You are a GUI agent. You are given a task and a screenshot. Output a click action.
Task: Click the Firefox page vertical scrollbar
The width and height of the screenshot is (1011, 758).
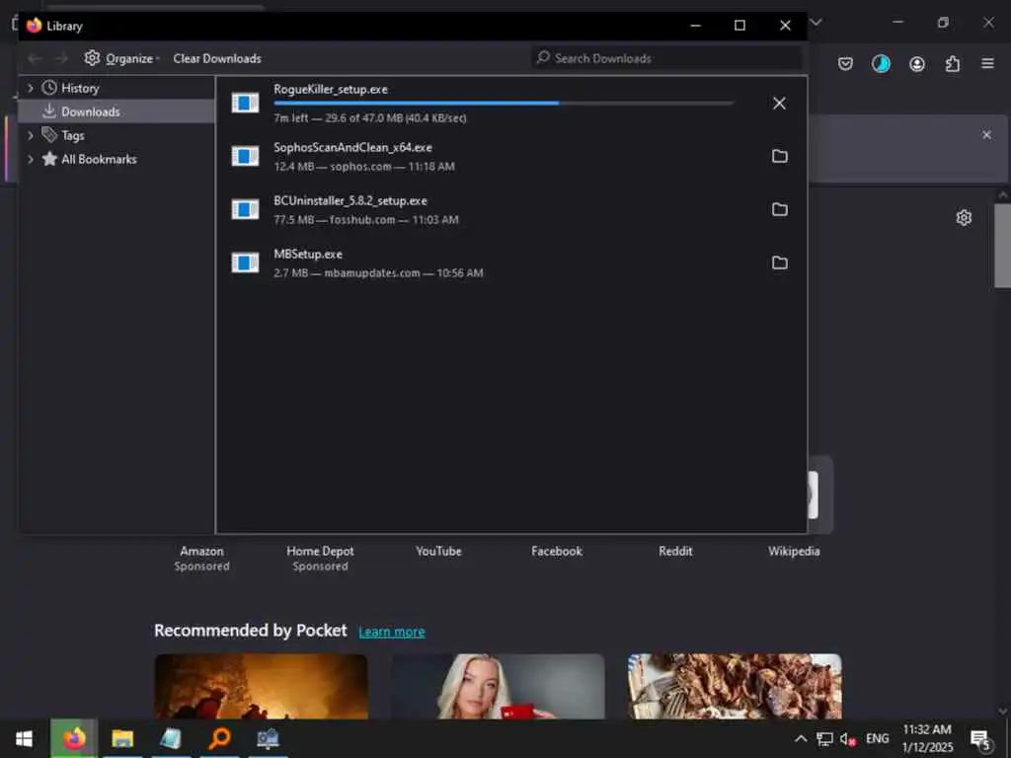[x=1003, y=245]
